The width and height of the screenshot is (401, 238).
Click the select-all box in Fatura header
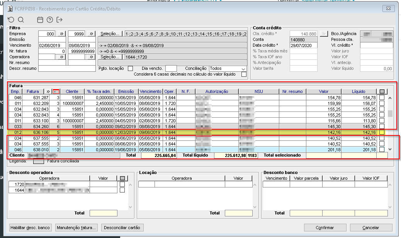[382, 91]
